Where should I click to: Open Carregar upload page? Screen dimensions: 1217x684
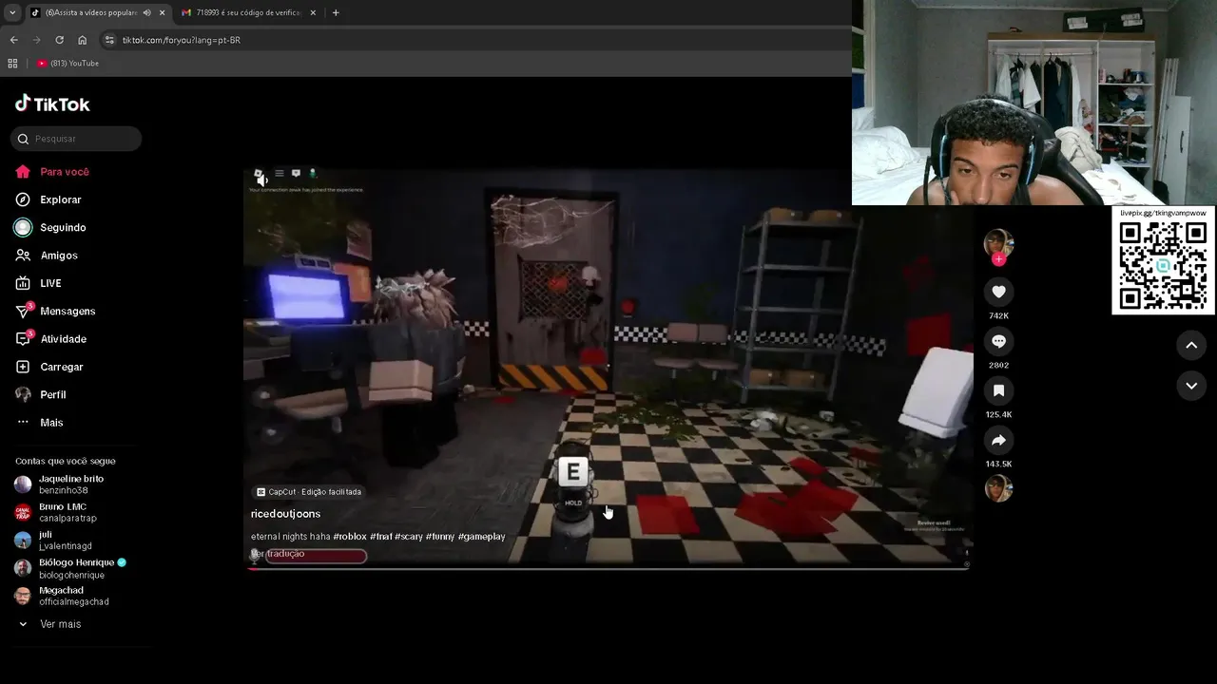click(x=49, y=367)
